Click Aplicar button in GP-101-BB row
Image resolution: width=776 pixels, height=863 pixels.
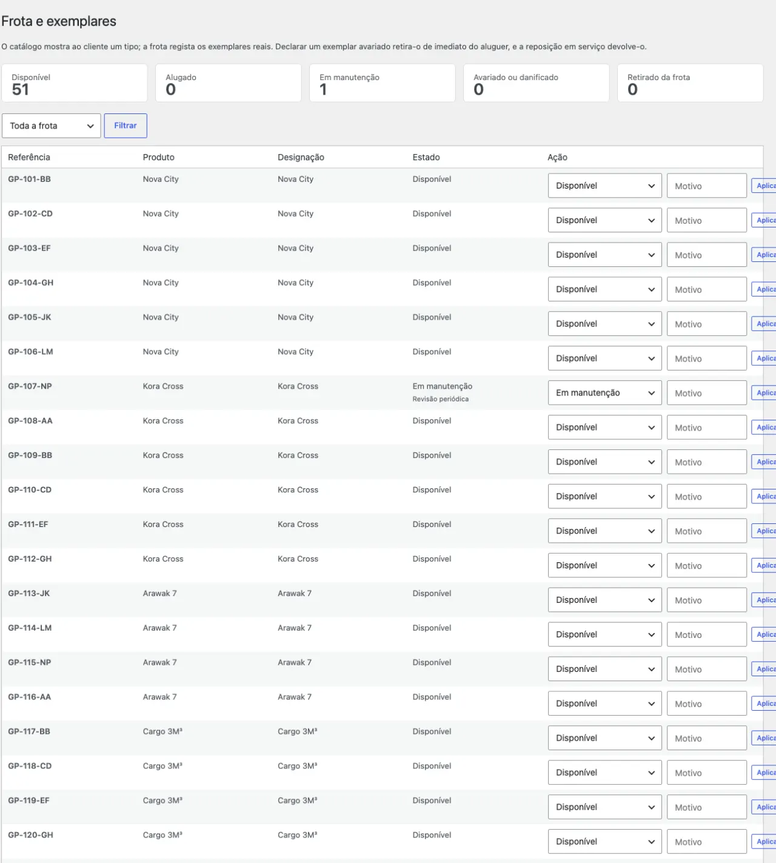[764, 186]
